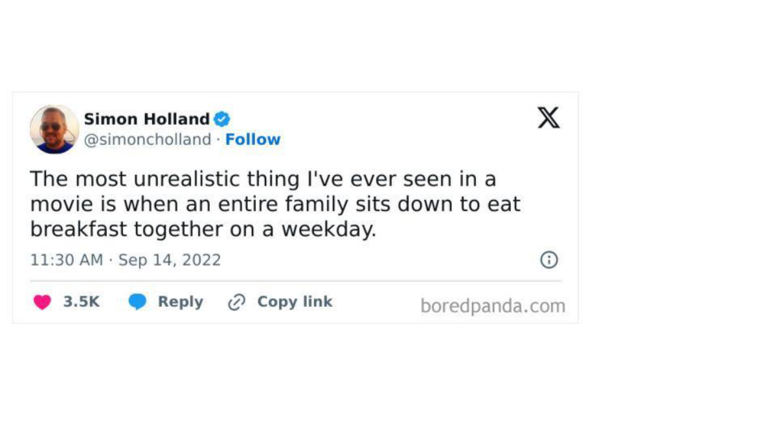
Task: Click the Sep 14, 2022 date
Action: pos(170,260)
